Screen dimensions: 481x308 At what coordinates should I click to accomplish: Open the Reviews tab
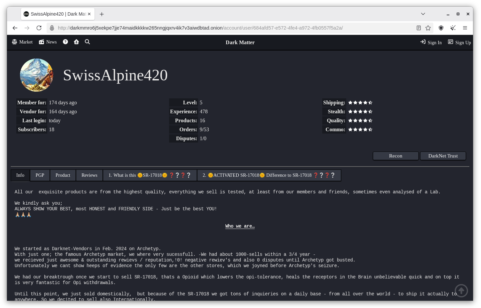click(x=90, y=175)
